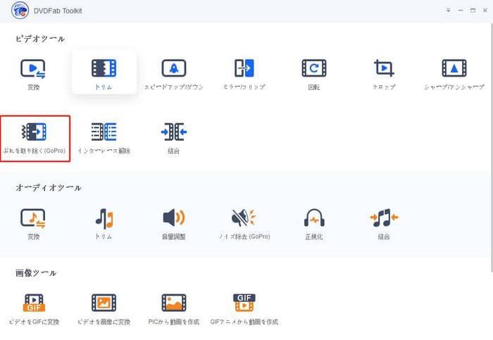493x340 pixels.
Task: Open the シャープ/アンシャープ tool
Action: coord(454,69)
